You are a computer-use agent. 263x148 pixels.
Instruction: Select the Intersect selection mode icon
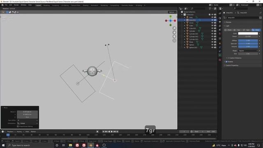18,12
